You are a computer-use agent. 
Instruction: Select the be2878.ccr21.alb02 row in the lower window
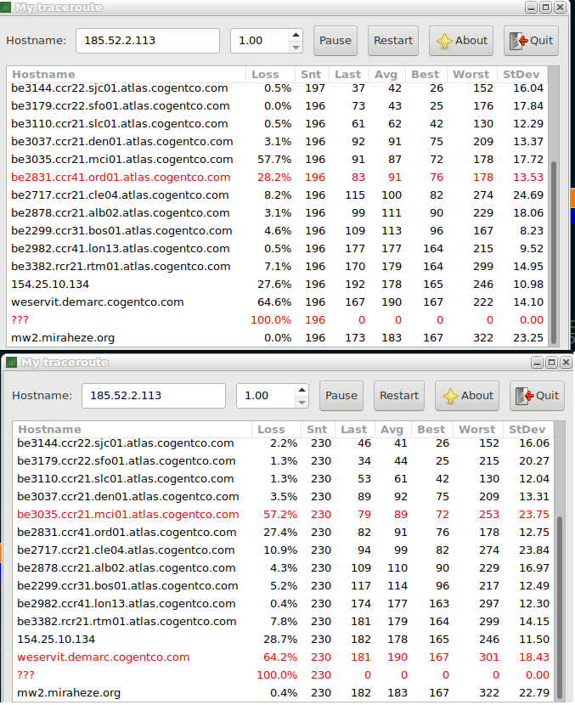283,568
